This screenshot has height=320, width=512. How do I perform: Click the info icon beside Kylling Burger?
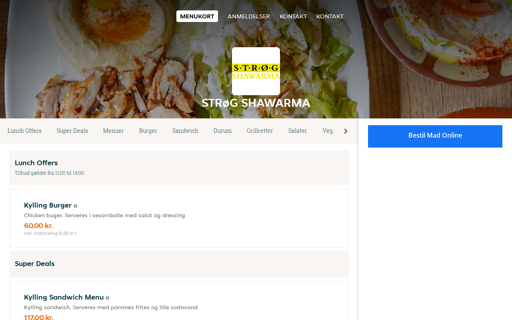click(75, 206)
